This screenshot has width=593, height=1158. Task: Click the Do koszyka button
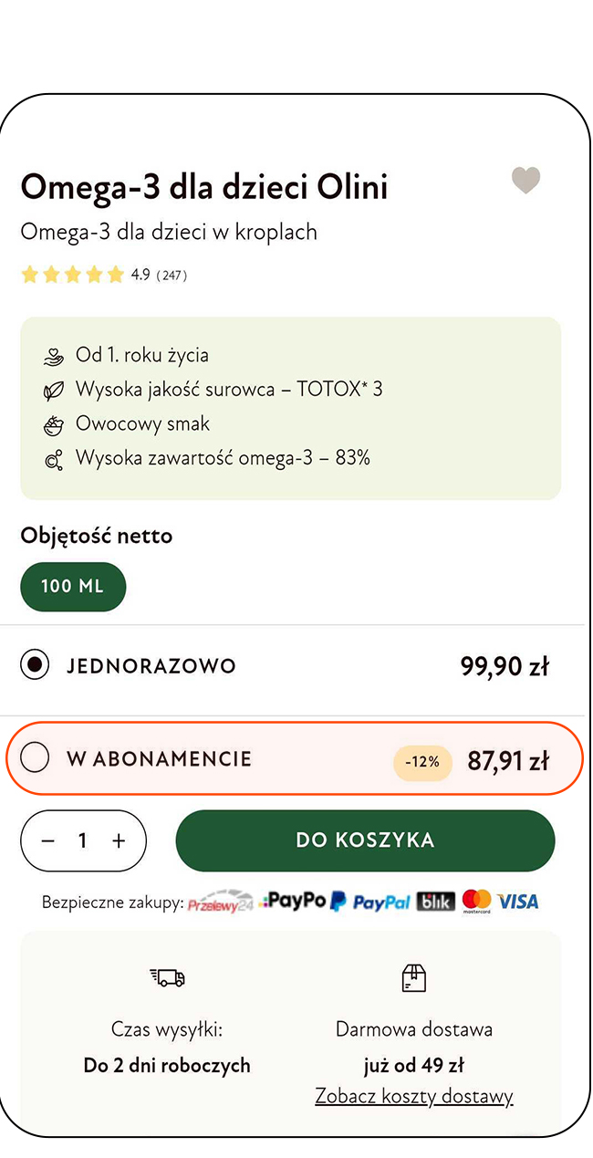[x=365, y=840]
